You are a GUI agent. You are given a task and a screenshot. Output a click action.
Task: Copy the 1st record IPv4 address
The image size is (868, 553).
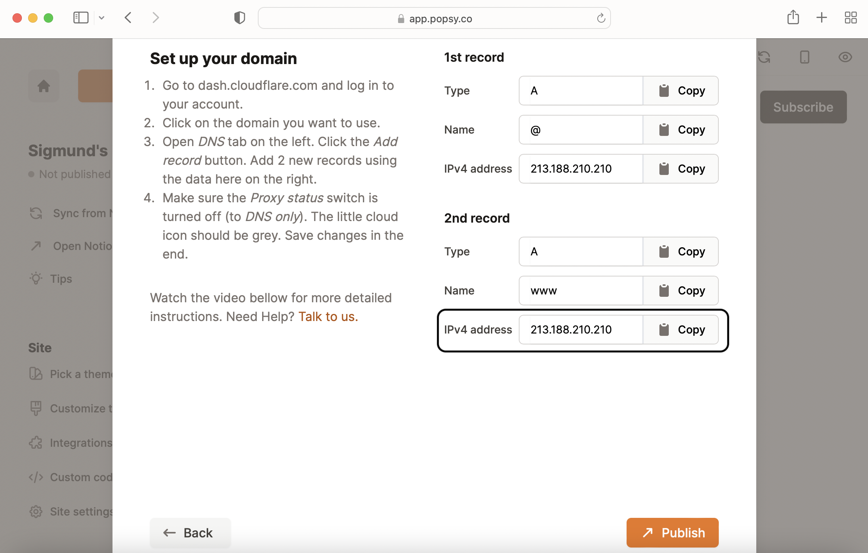pos(680,169)
